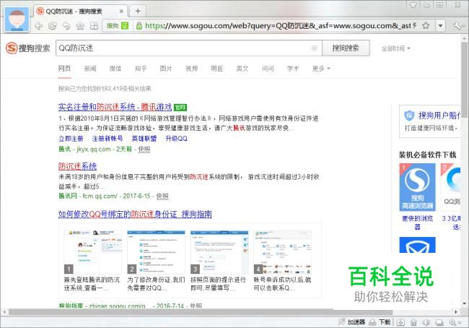Click the green lock security icon
This screenshot has width=469, height=328.
139,26
